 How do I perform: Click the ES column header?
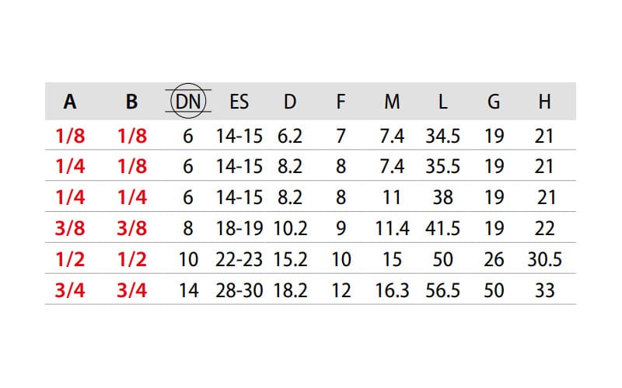[x=239, y=102]
